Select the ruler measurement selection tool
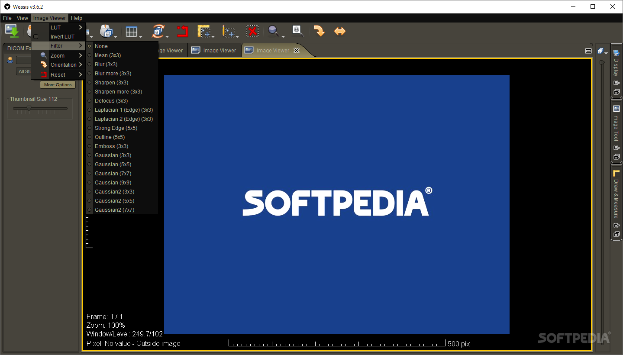The width and height of the screenshot is (623, 355). (x=204, y=31)
